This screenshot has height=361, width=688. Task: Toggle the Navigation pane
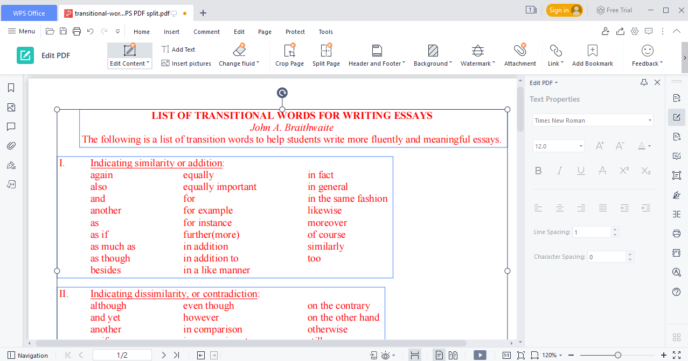pos(27,355)
